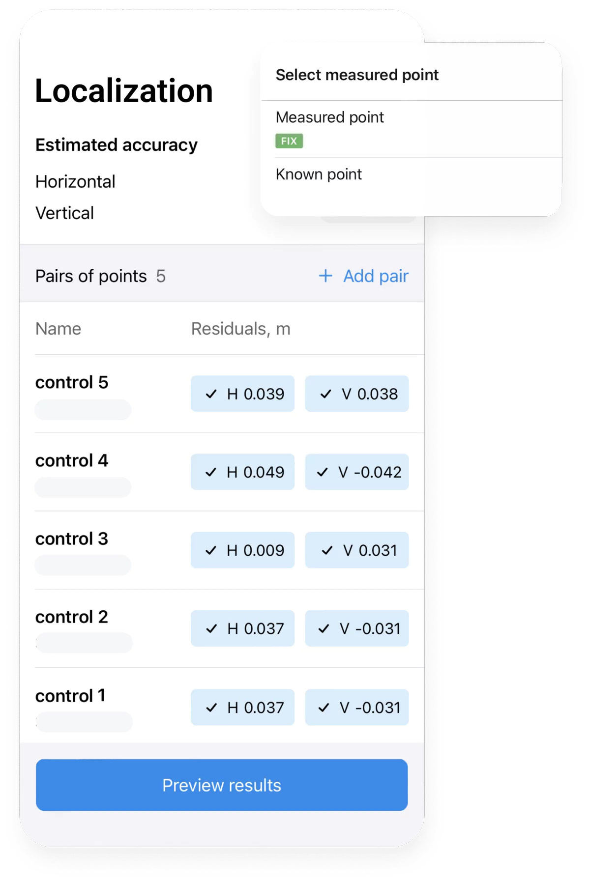Screen dimensions: 590x881
Task: Select the Known point option
Action: coord(319,174)
